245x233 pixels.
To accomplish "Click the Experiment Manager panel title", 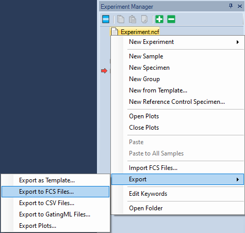I will point(127,7).
